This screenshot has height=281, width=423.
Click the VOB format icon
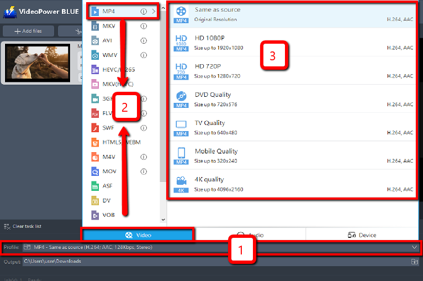95,215
